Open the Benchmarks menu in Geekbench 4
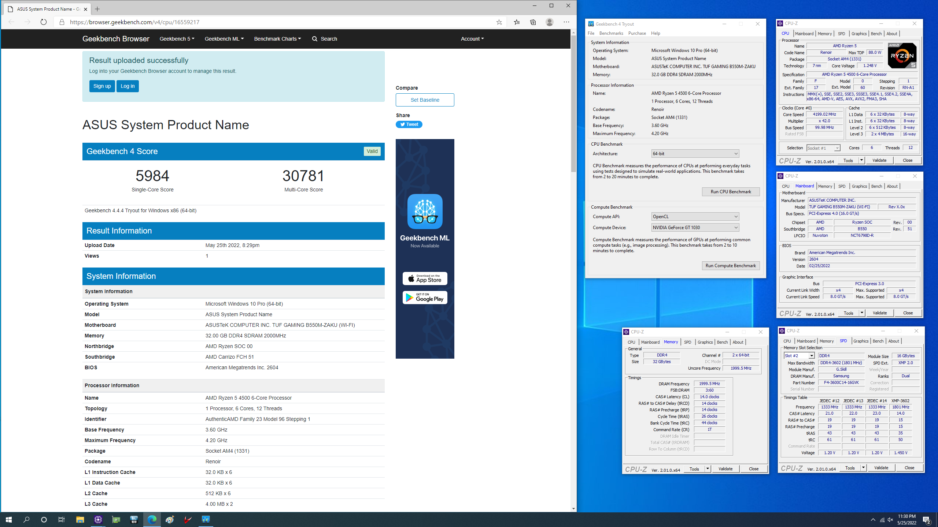938x527 pixels. [611, 33]
